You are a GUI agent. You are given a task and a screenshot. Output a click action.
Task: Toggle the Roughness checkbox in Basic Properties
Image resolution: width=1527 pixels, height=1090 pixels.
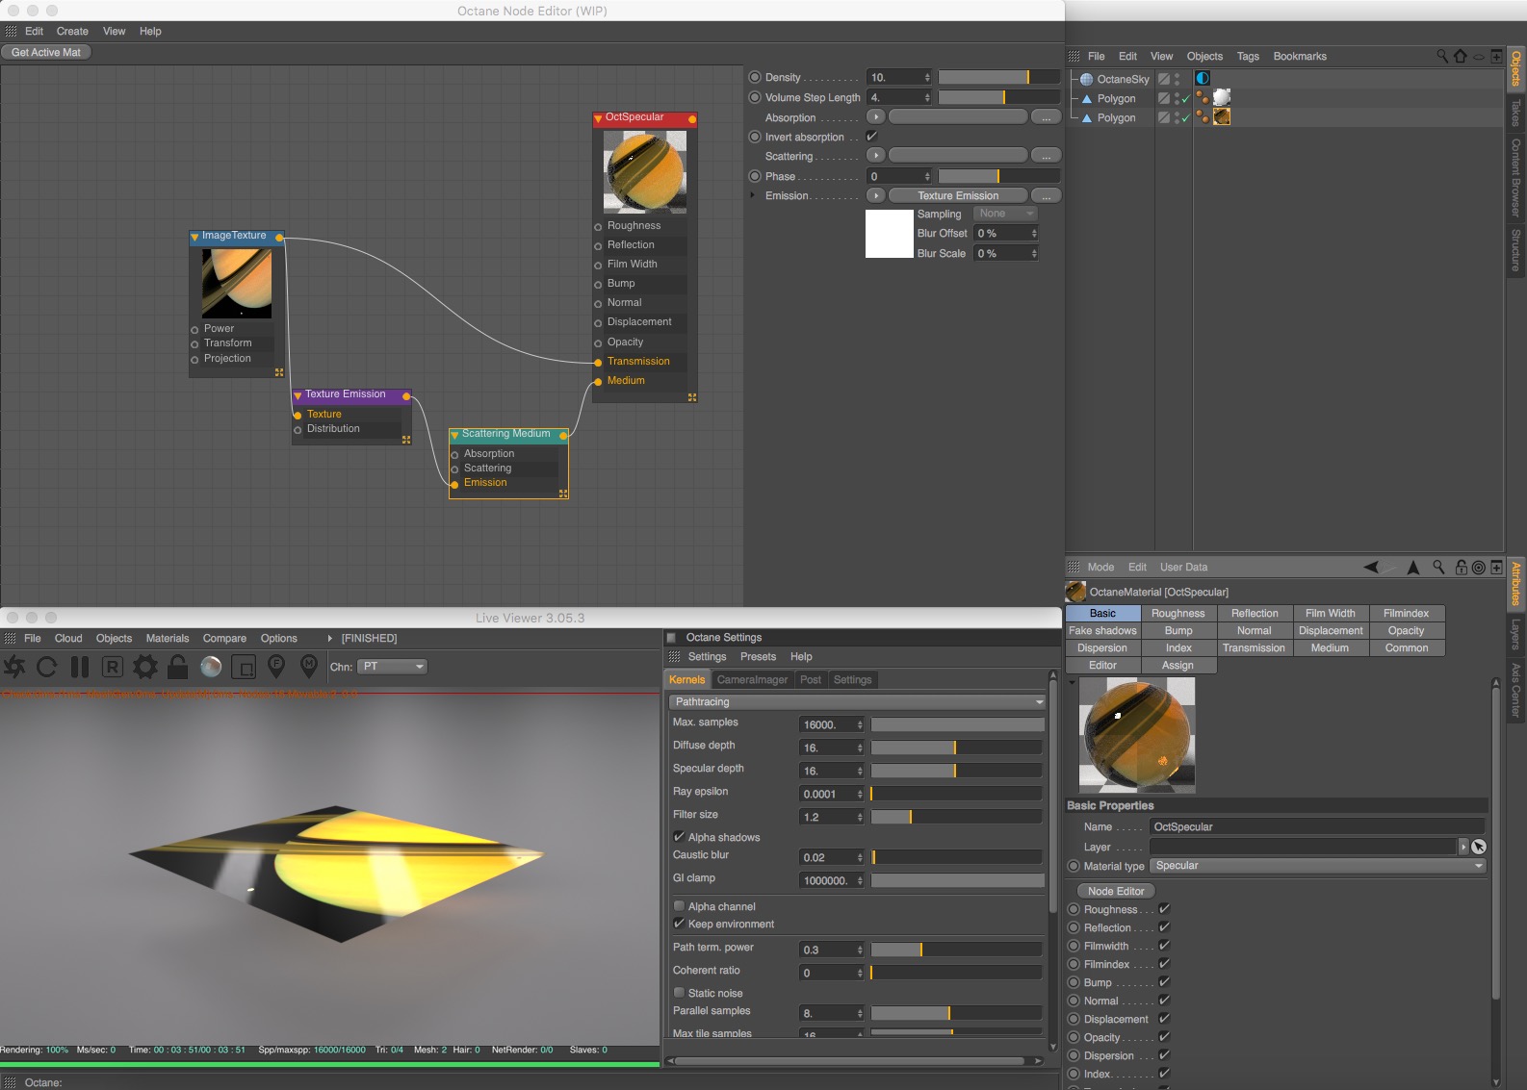pyautogui.click(x=1164, y=909)
